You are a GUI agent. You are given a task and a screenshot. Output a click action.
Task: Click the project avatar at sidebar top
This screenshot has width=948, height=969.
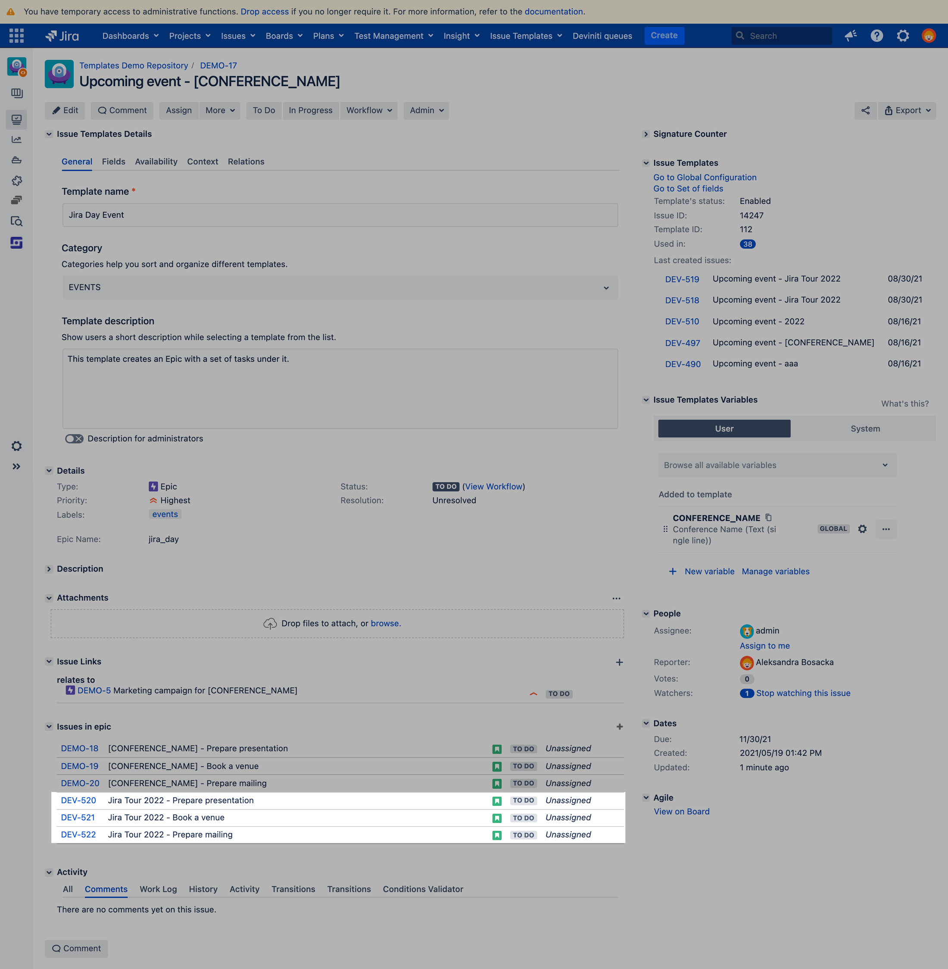point(16,66)
